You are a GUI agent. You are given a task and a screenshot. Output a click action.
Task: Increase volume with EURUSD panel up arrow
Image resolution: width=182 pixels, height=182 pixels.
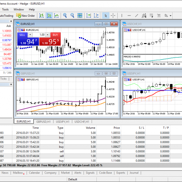(48, 35)
